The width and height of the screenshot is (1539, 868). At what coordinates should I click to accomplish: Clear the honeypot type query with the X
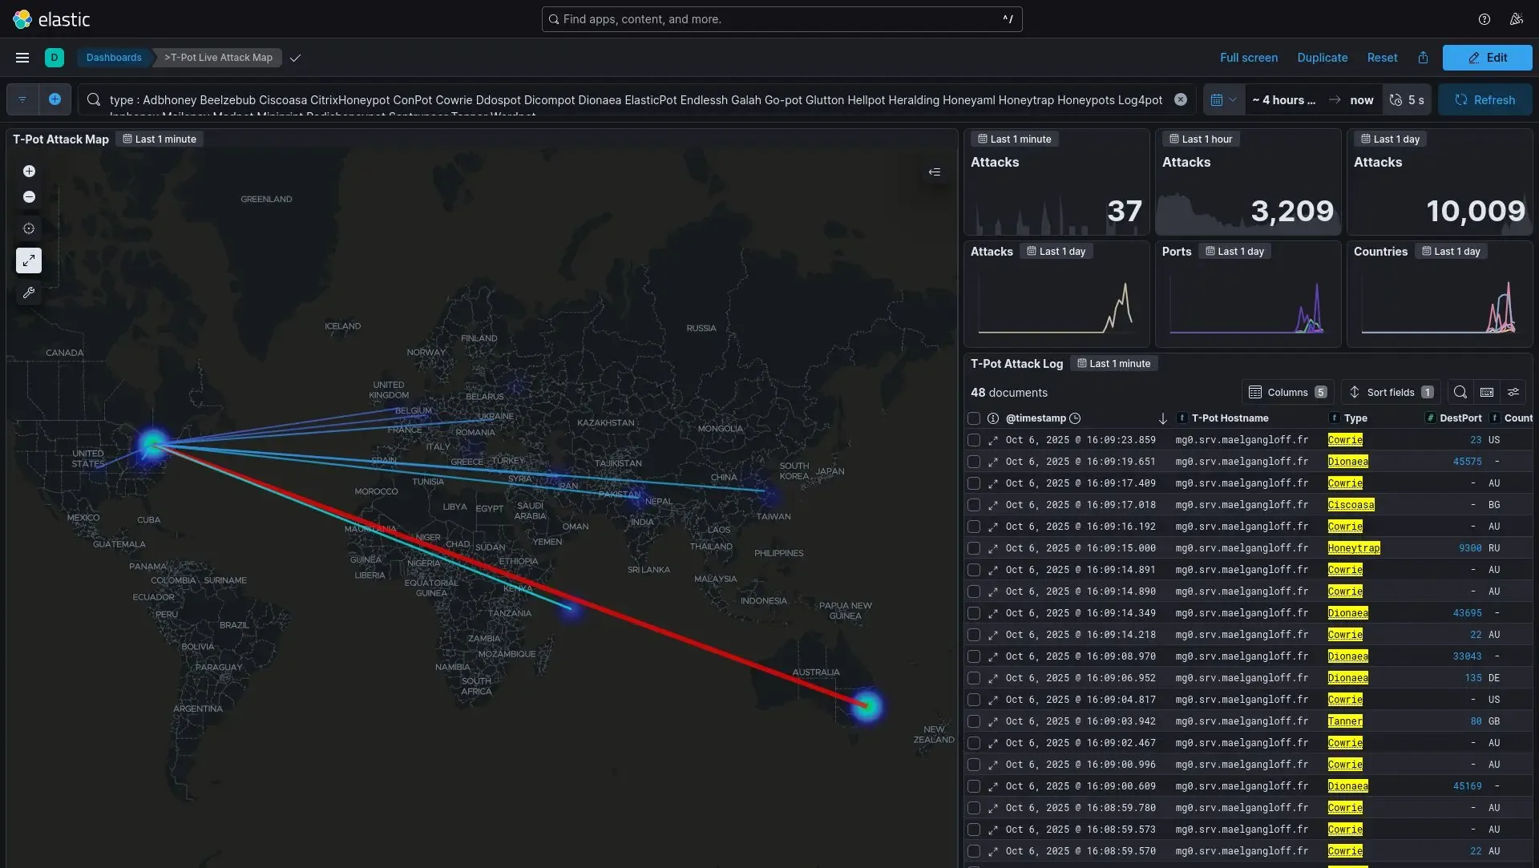[x=1180, y=99]
